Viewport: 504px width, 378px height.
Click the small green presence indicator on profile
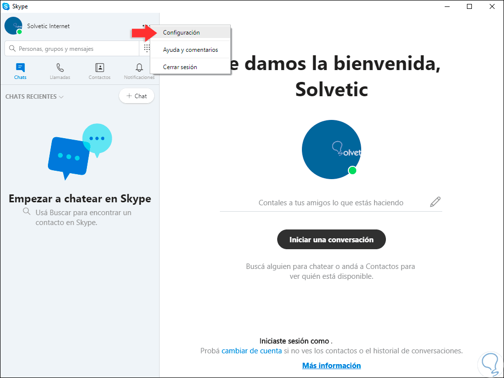[x=19, y=32]
